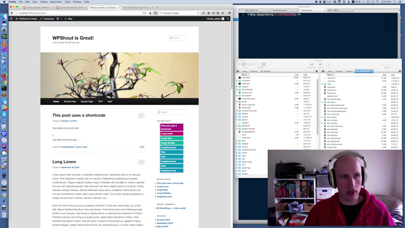This screenshot has width=405, height=228.
Task: Click teal 'Title!' quilt tile
Action: [x=171, y=166]
